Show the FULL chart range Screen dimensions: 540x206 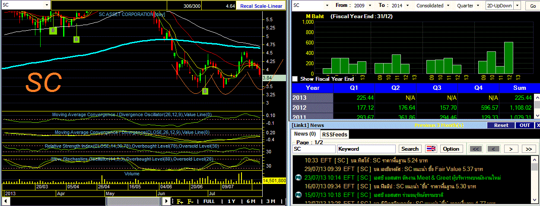click(209, 201)
